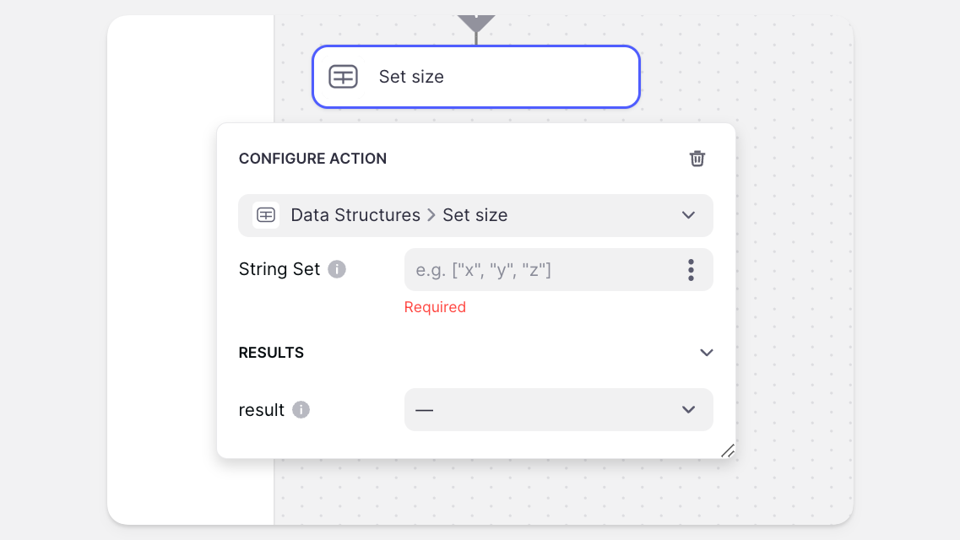
Task: Click the RESULTS section heading
Action: point(271,353)
